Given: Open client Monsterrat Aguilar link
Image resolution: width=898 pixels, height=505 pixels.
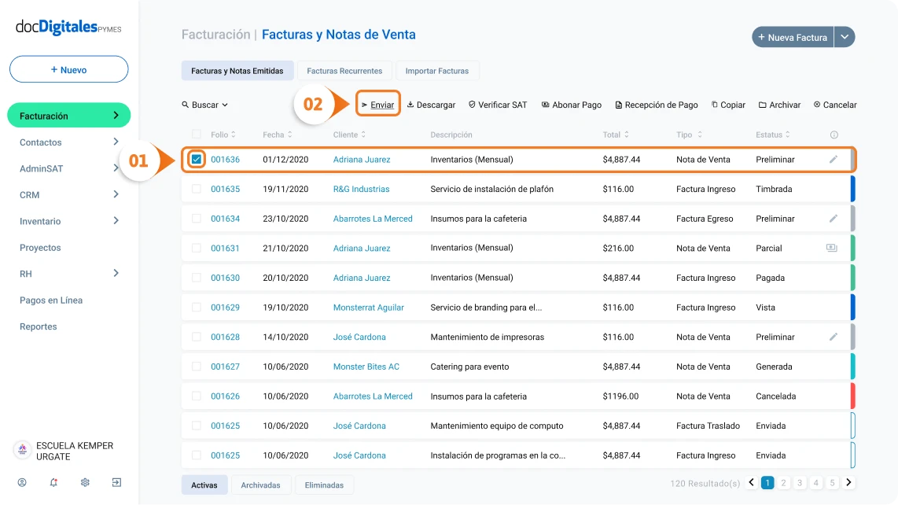Looking at the screenshot, I should 368,308.
